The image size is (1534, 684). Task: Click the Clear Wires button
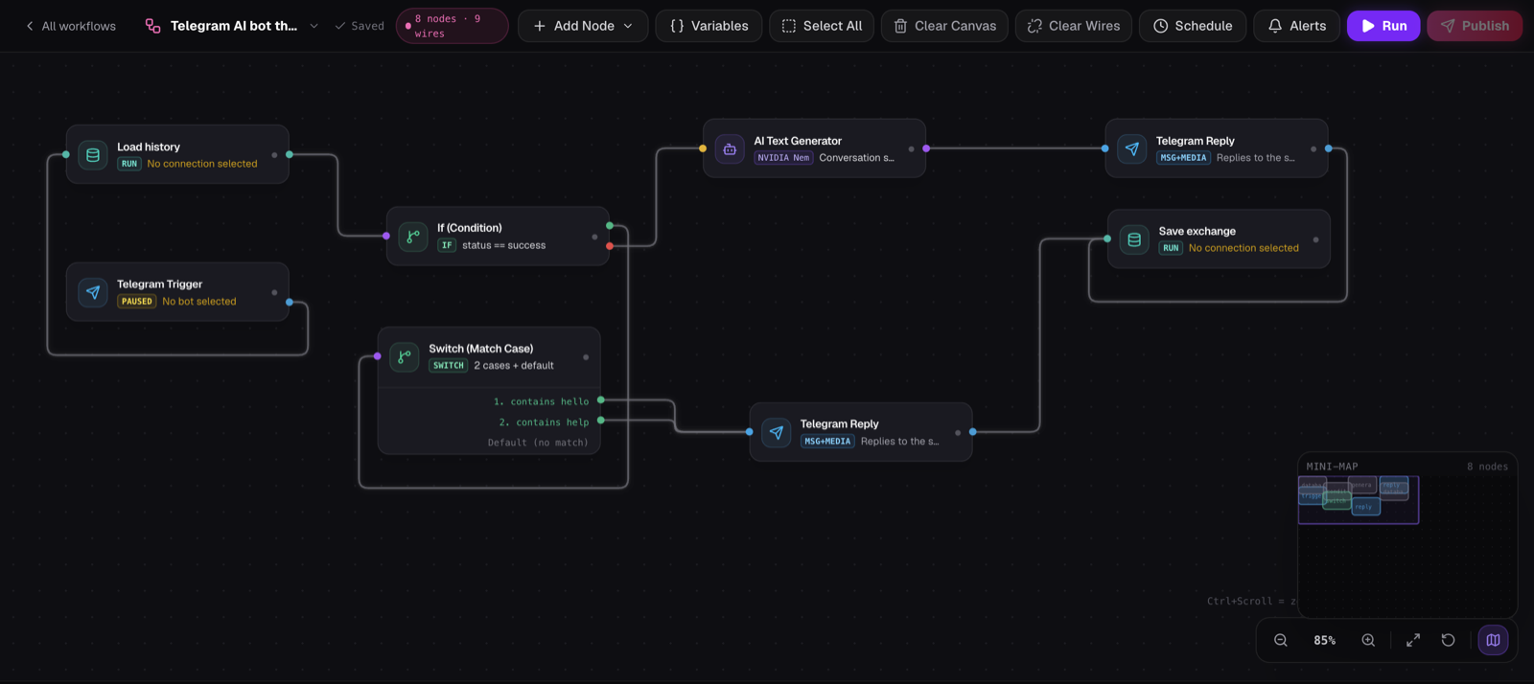(1074, 26)
